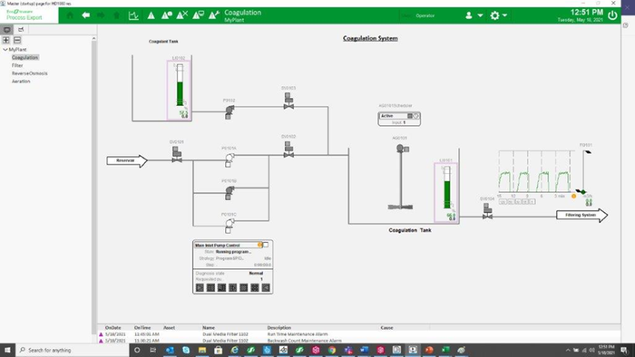This screenshot has height=357, width=635.
Task: Select valve DV0103 symbol
Action: tap(288, 101)
